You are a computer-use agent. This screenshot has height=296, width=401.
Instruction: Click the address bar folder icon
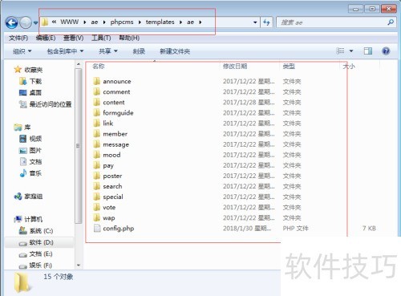tap(45, 22)
